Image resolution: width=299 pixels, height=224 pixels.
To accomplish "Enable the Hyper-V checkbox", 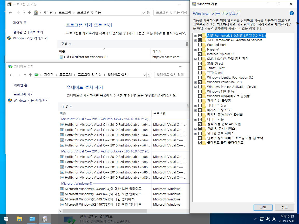I will click(x=200, y=50).
